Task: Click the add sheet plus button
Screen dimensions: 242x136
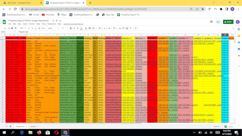Action: 7,126
